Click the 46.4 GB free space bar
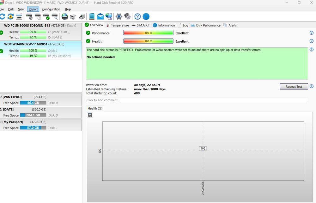 pos(33,103)
